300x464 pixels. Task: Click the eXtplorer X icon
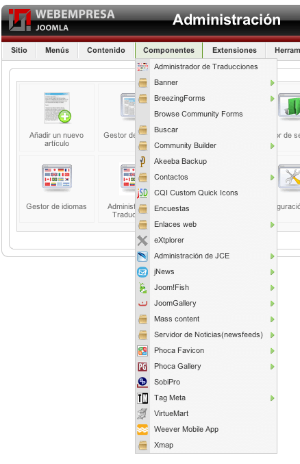[142, 241]
